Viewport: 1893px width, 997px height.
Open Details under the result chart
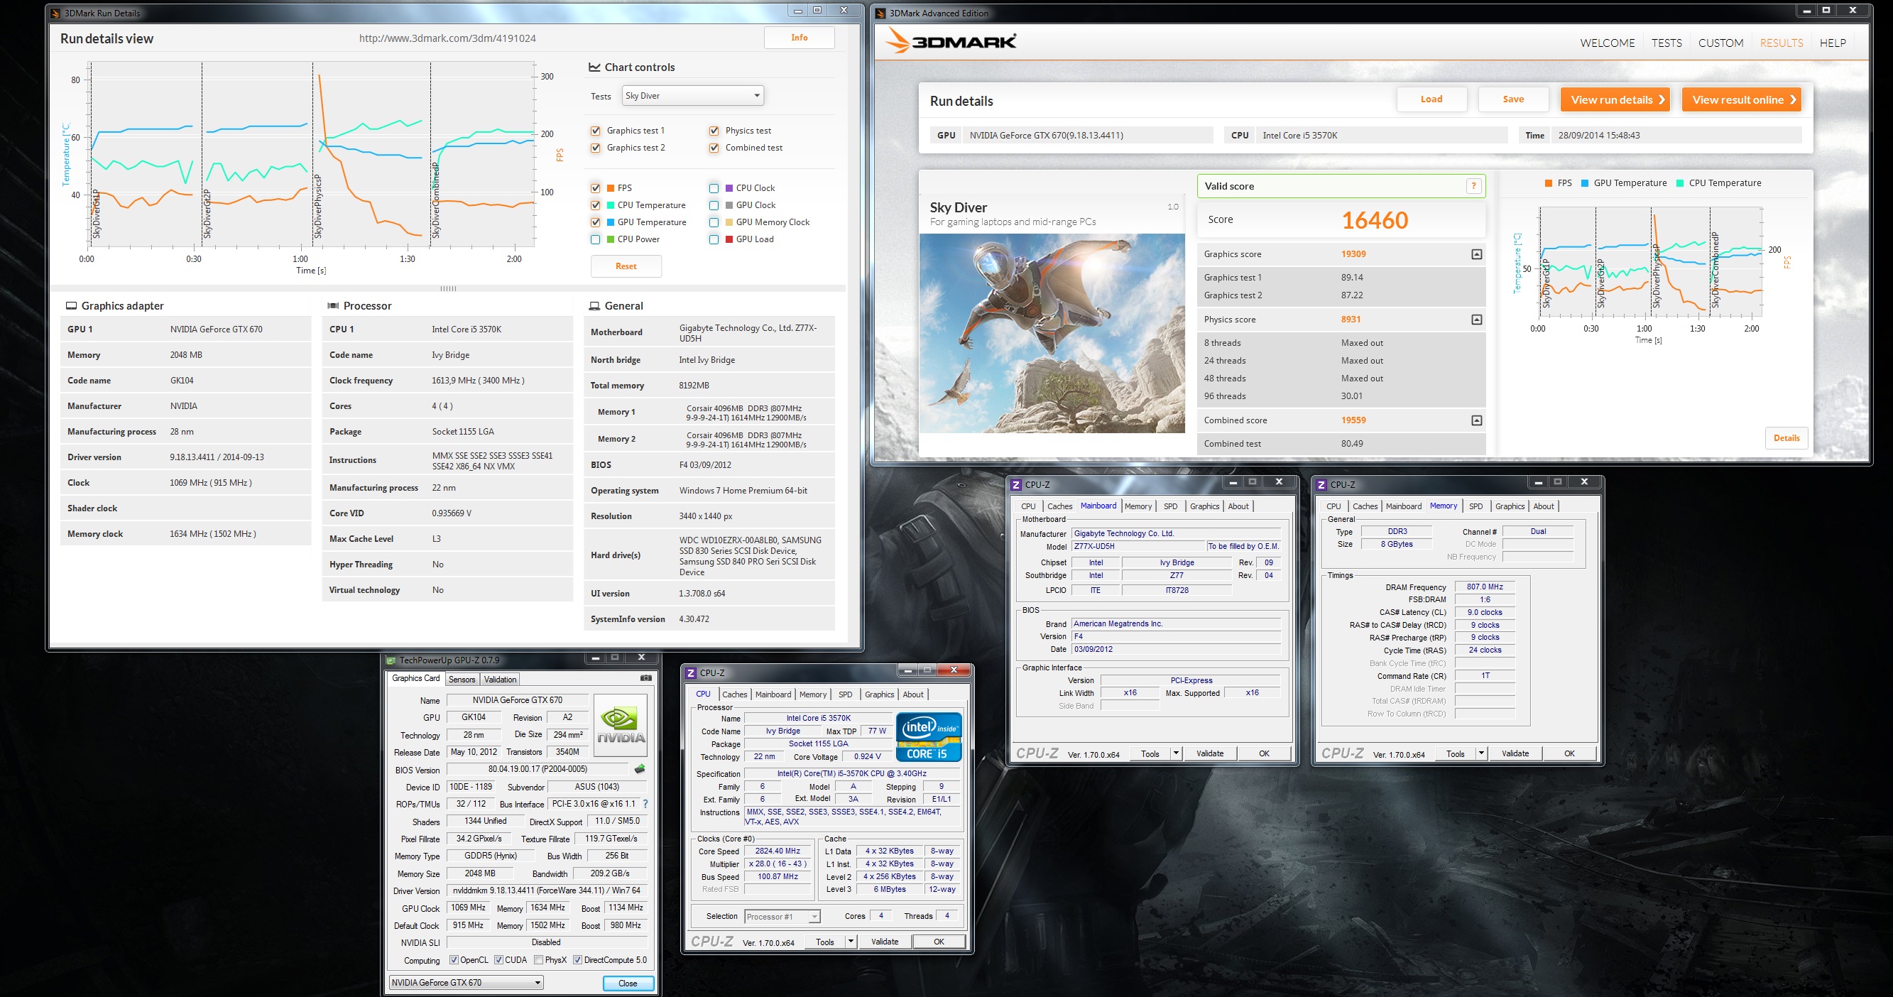click(x=1786, y=438)
